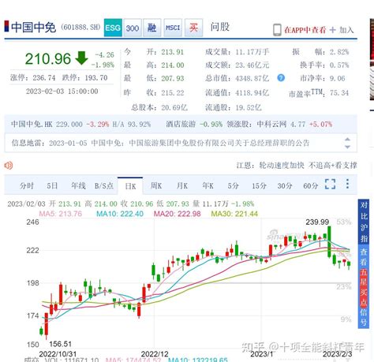Click the MA20: 222.98 legend label

[x=178, y=214]
